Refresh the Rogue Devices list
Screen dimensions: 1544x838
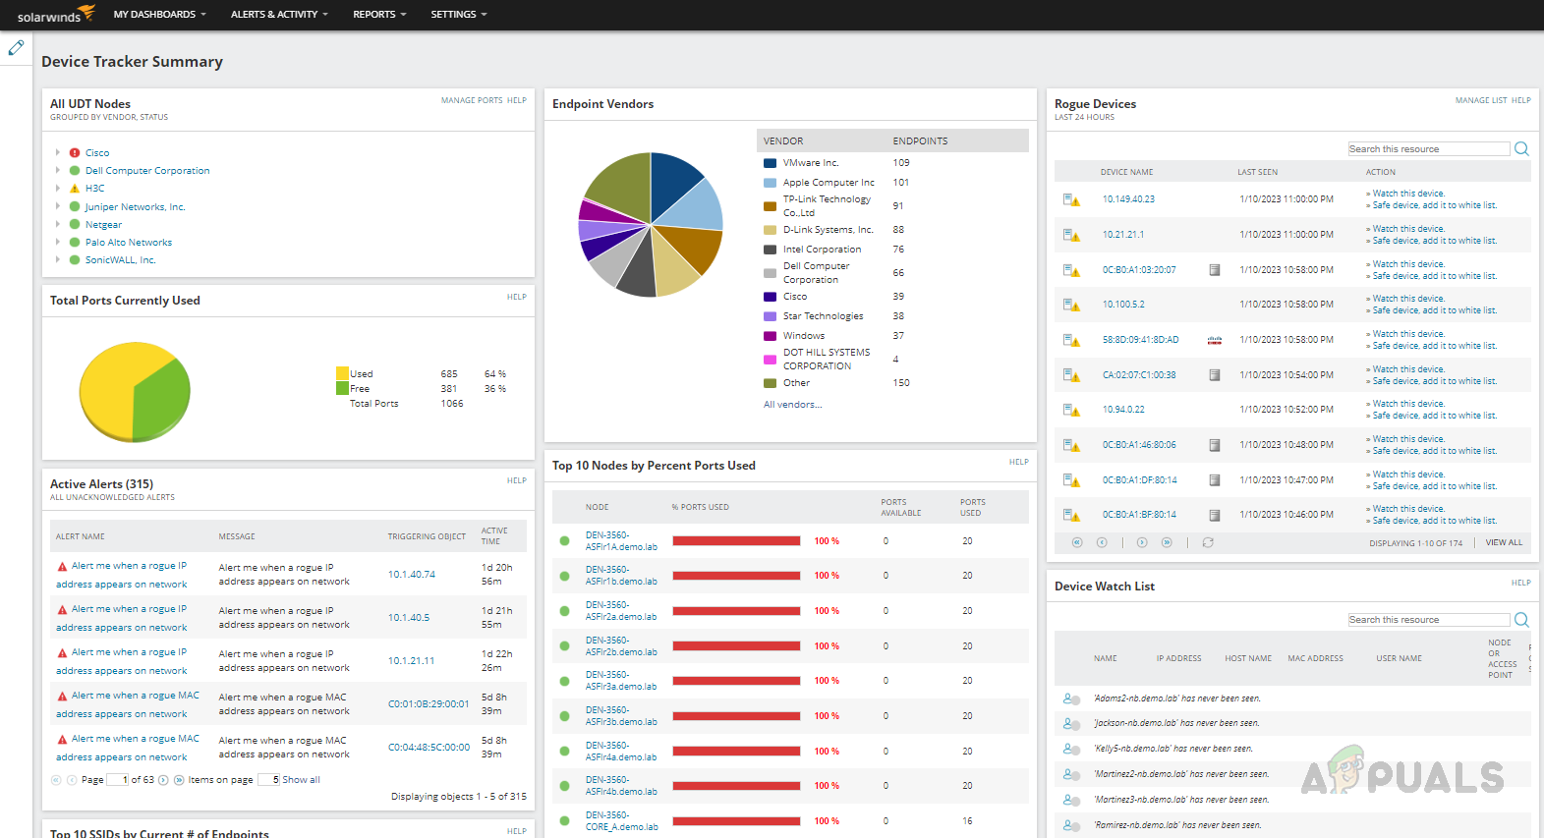(1208, 542)
